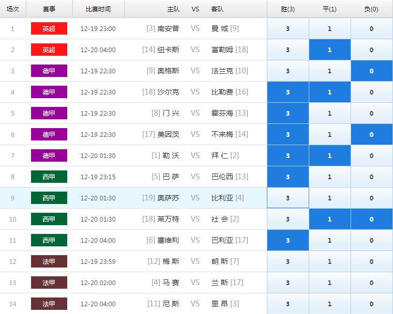Image resolution: width=393 pixels, height=314 pixels.
Task: Click away team 富勒姆
Action: (x=222, y=50)
